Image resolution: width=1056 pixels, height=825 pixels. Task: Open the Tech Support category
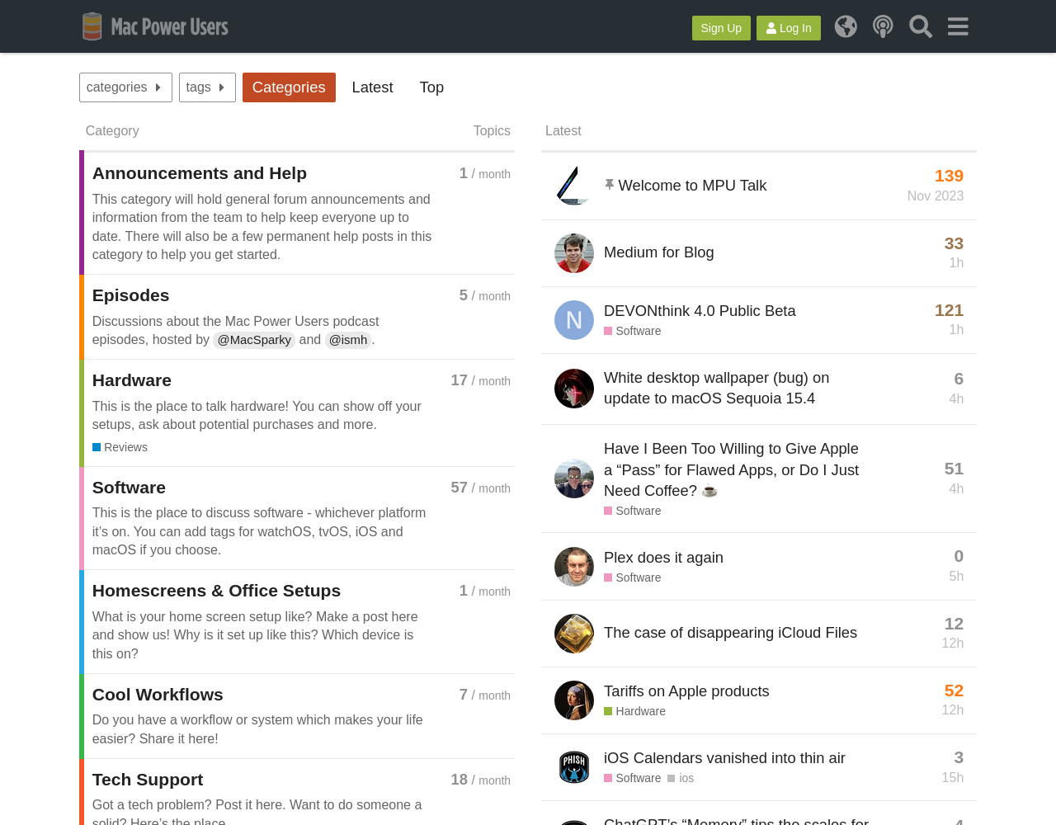pyautogui.click(x=148, y=780)
